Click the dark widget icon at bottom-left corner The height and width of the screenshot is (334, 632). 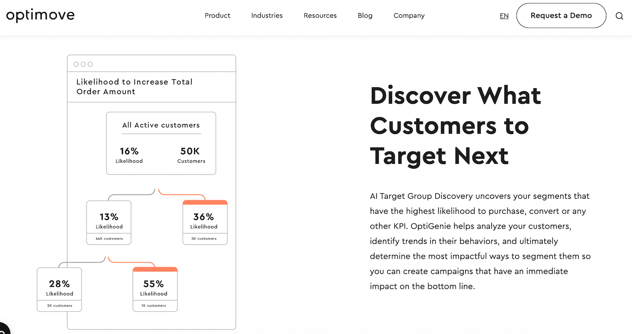pyautogui.click(x=3, y=329)
